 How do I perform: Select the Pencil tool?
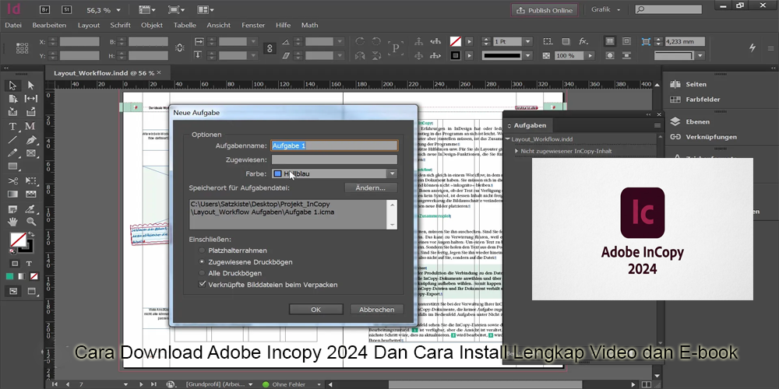tap(13, 153)
